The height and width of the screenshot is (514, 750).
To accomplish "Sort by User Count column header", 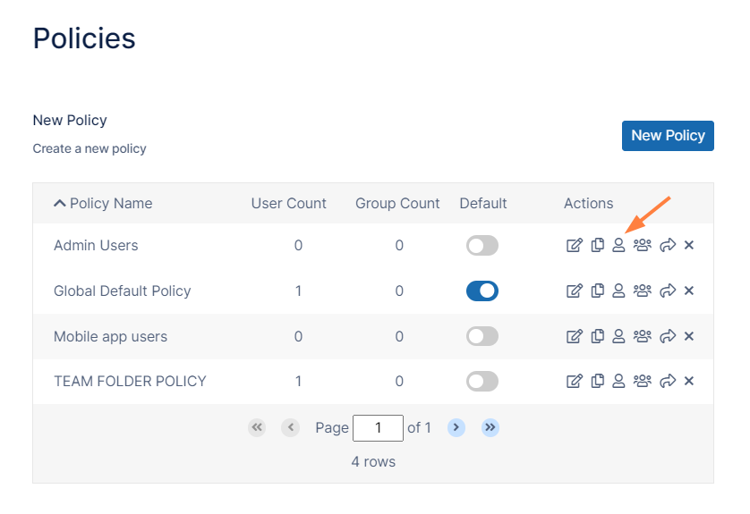I will (x=288, y=204).
